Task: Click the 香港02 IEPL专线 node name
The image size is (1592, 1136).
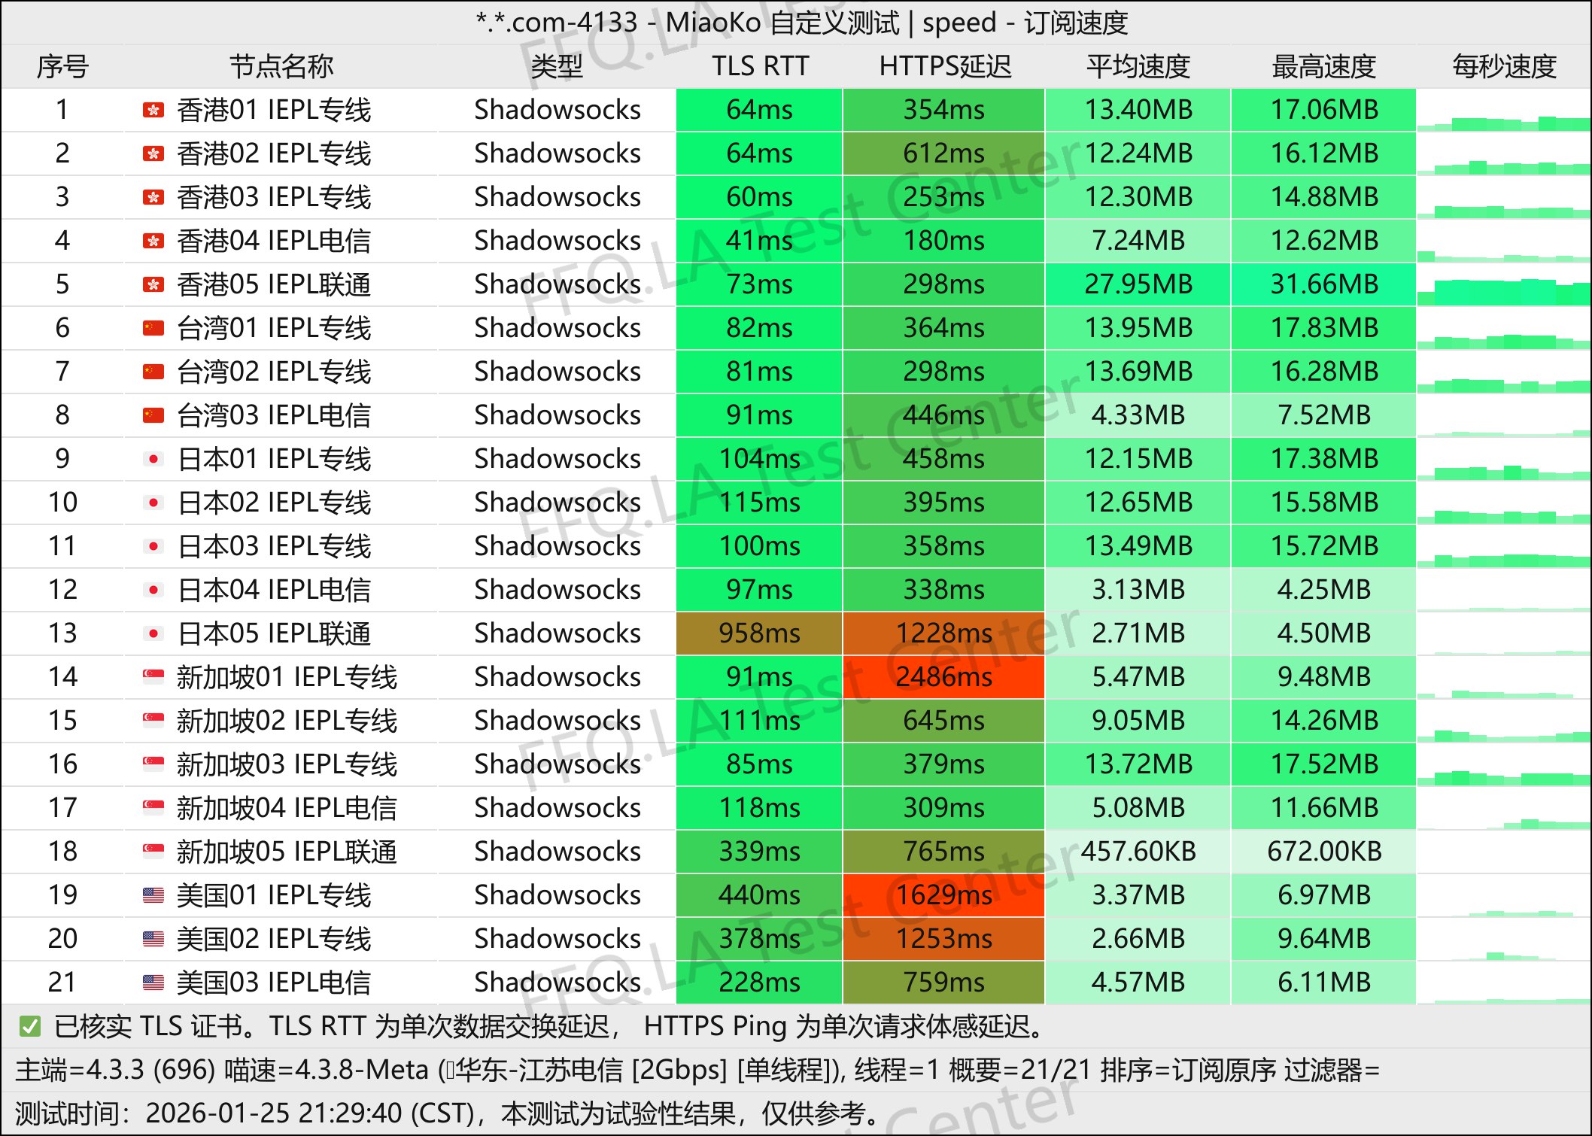Action: [x=274, y=154]
